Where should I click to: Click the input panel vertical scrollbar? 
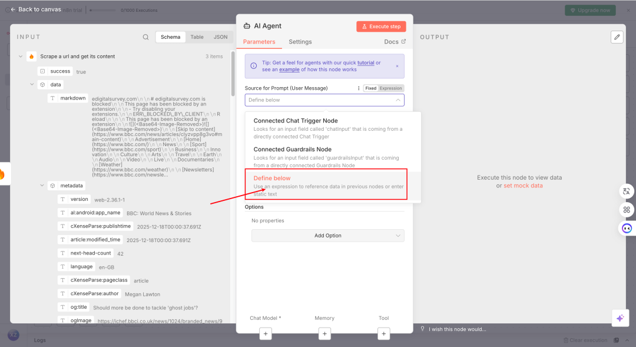[233, 74]
